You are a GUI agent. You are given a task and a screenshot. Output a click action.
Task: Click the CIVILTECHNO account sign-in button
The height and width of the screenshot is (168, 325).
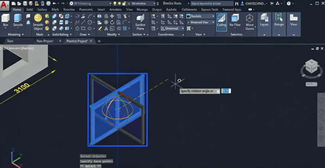pyautogui.click(x=254, y=4)
